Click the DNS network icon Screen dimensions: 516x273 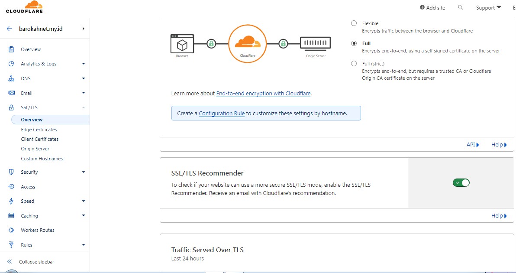11,78
